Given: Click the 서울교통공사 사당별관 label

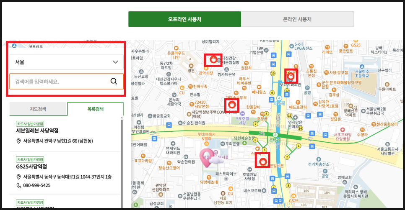Looking at the screenshot, I should pyautogui.click(x=387, y=151).
